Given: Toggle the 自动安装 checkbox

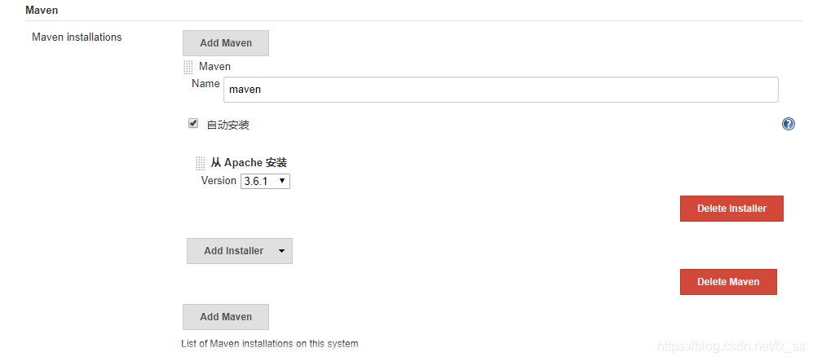Looking at the screenshot, I should [x=193, y=123].
